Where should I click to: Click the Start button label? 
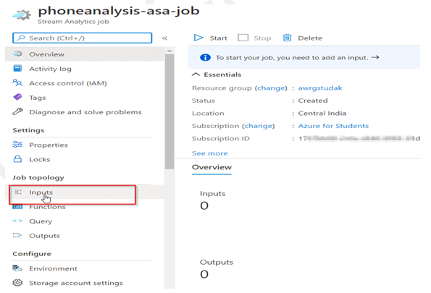point(219,38)
